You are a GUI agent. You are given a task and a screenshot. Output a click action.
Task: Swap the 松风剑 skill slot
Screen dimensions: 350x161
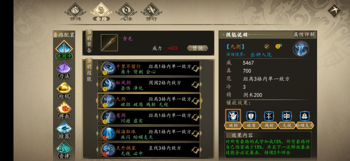195,85
